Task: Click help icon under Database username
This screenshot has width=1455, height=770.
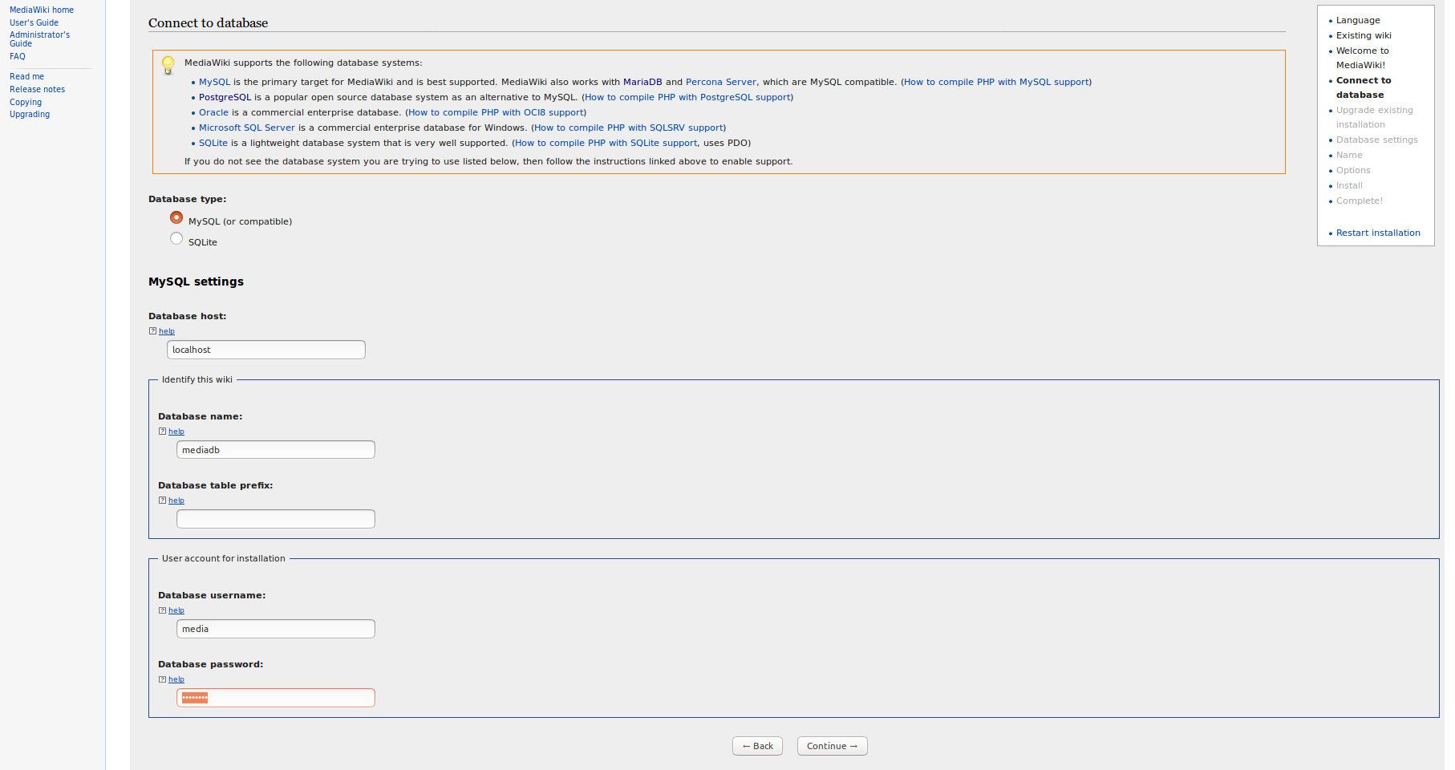Action: pyautogui.click(x=162, y=610)
